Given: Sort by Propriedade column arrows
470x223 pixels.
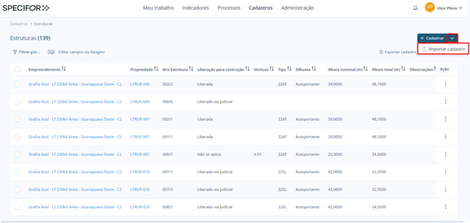Looking at the screenshot, I should 156,69.
